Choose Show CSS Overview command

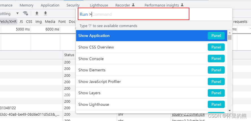(152, 47)
